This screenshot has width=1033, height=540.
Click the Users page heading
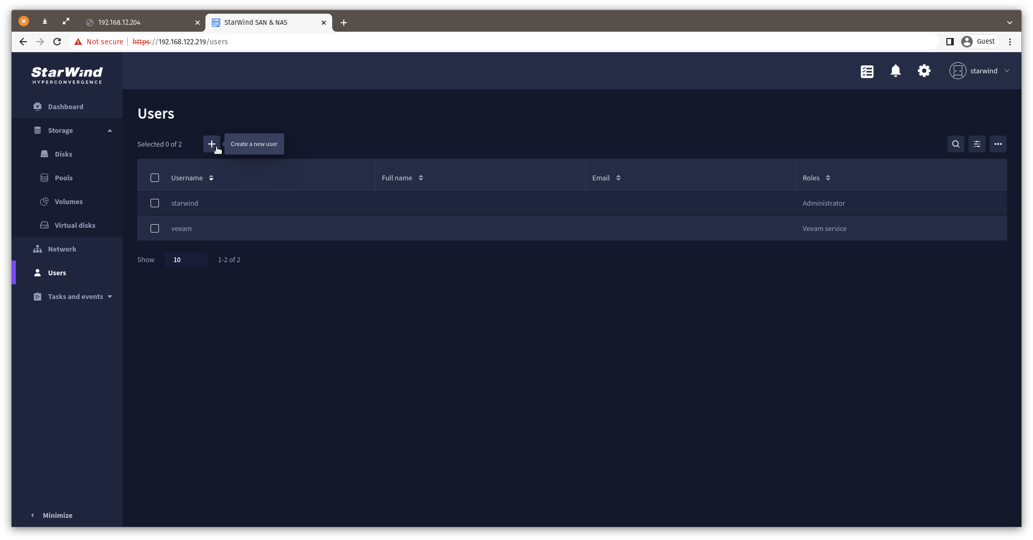[x=156, y=113]
